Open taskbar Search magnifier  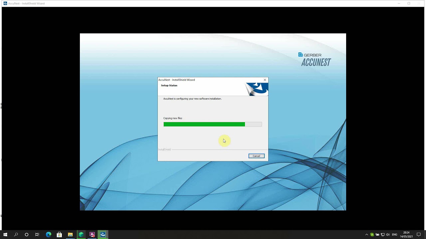[x=16, y=235]
